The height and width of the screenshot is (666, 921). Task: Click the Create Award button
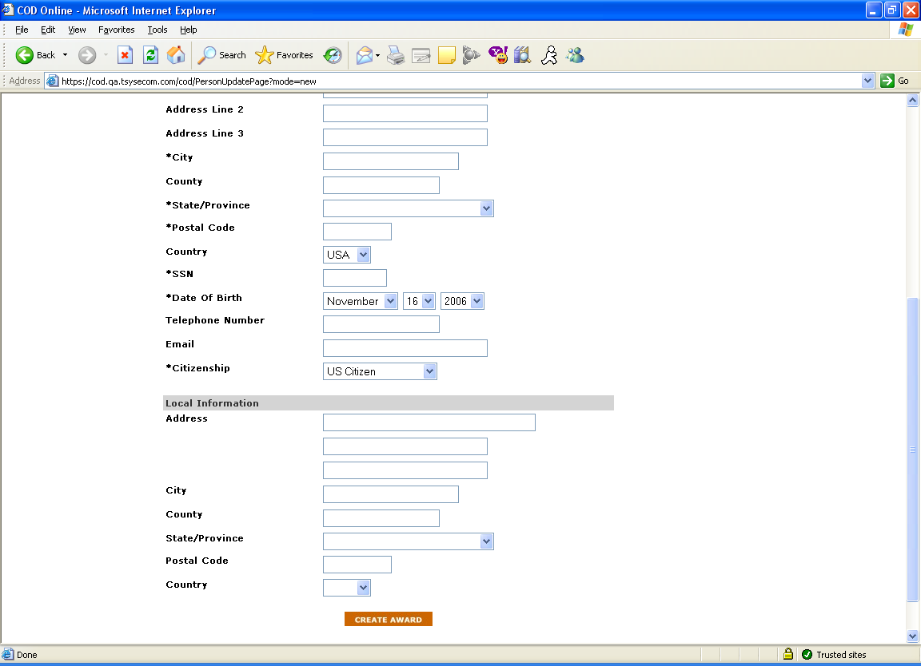389,620
